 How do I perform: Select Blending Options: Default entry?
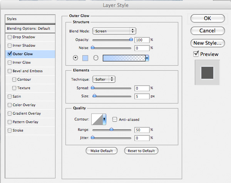tap(30, 29)
